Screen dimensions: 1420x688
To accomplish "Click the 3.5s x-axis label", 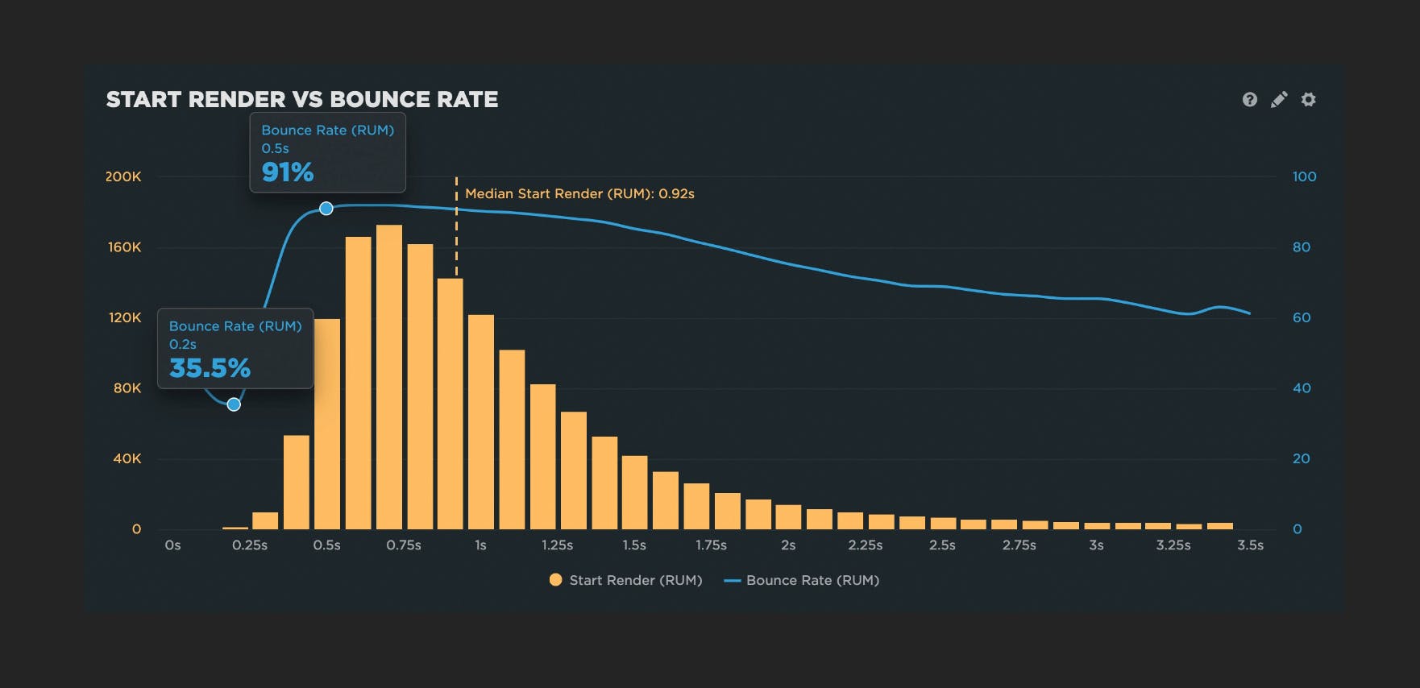I will pyautogui.click(x=1250, y=545).
